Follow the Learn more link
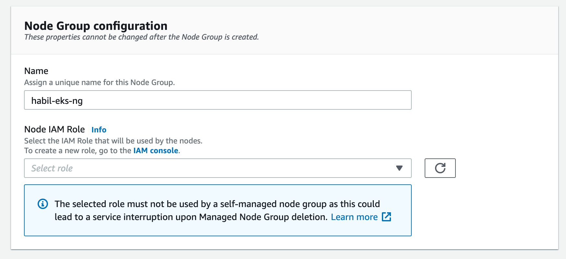The image size is (566, 259). 354,217
